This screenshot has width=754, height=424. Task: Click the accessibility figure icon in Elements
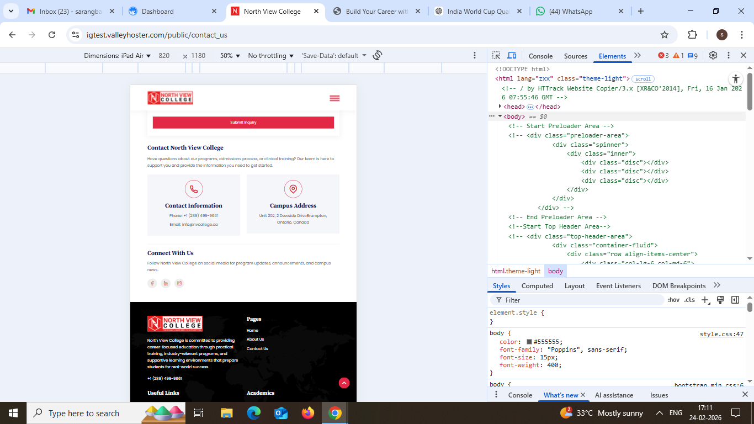735,79
